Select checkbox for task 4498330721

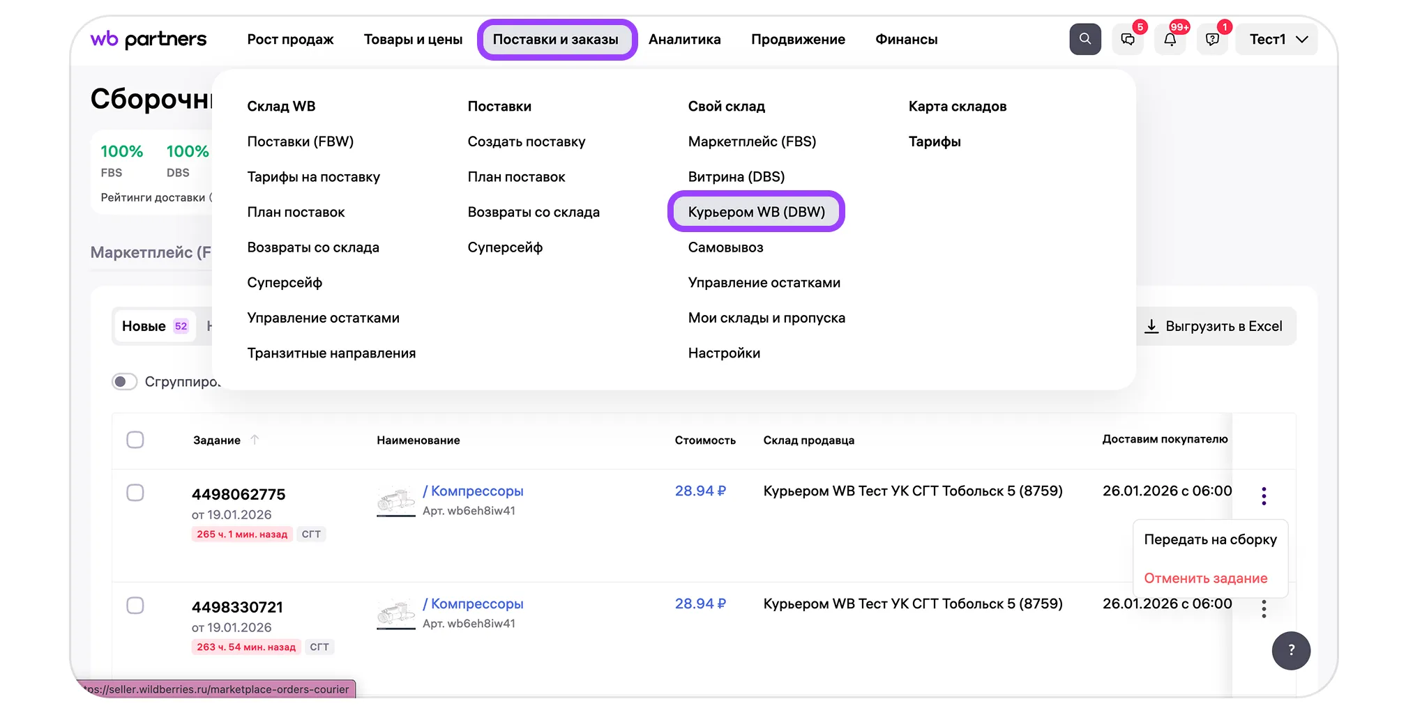point(135,606)
